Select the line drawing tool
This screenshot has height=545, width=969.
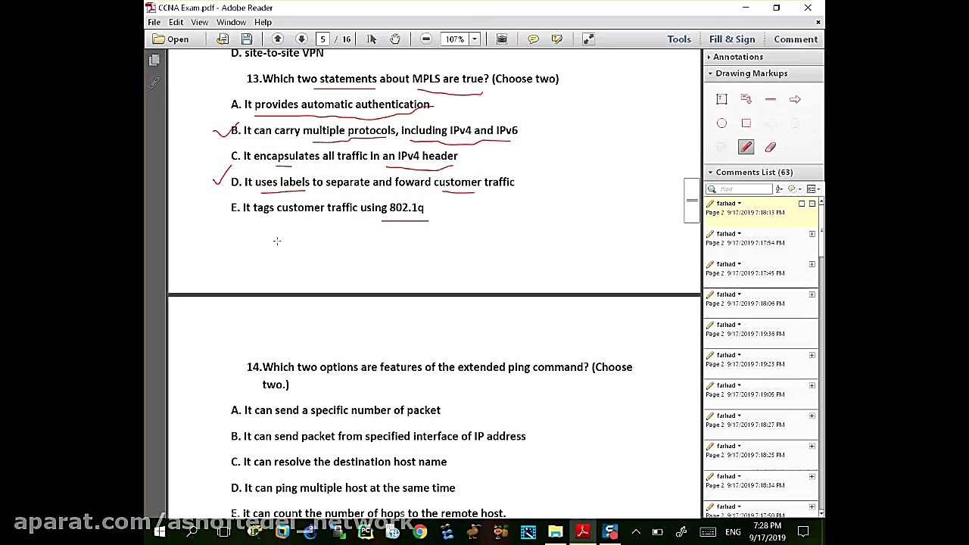[x=770, y=99]
